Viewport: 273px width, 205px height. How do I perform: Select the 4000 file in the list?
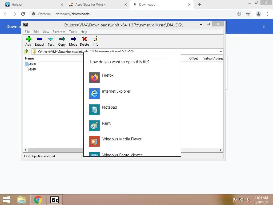coord(30,64)
